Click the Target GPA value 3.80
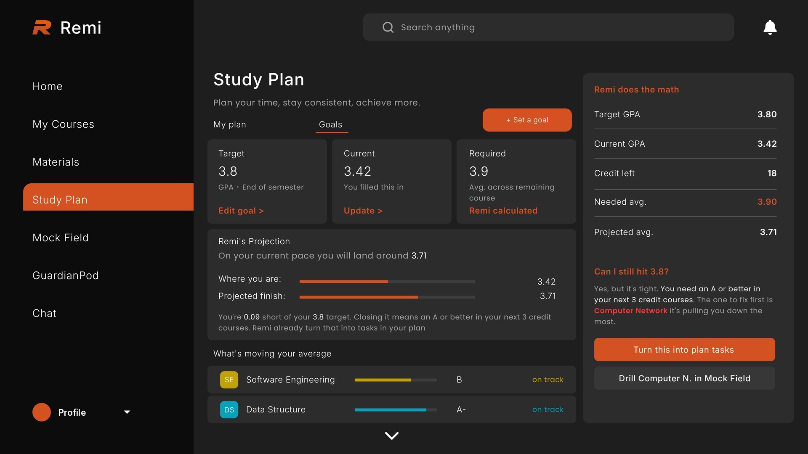 pyautogui.click(x=767, y=114)
